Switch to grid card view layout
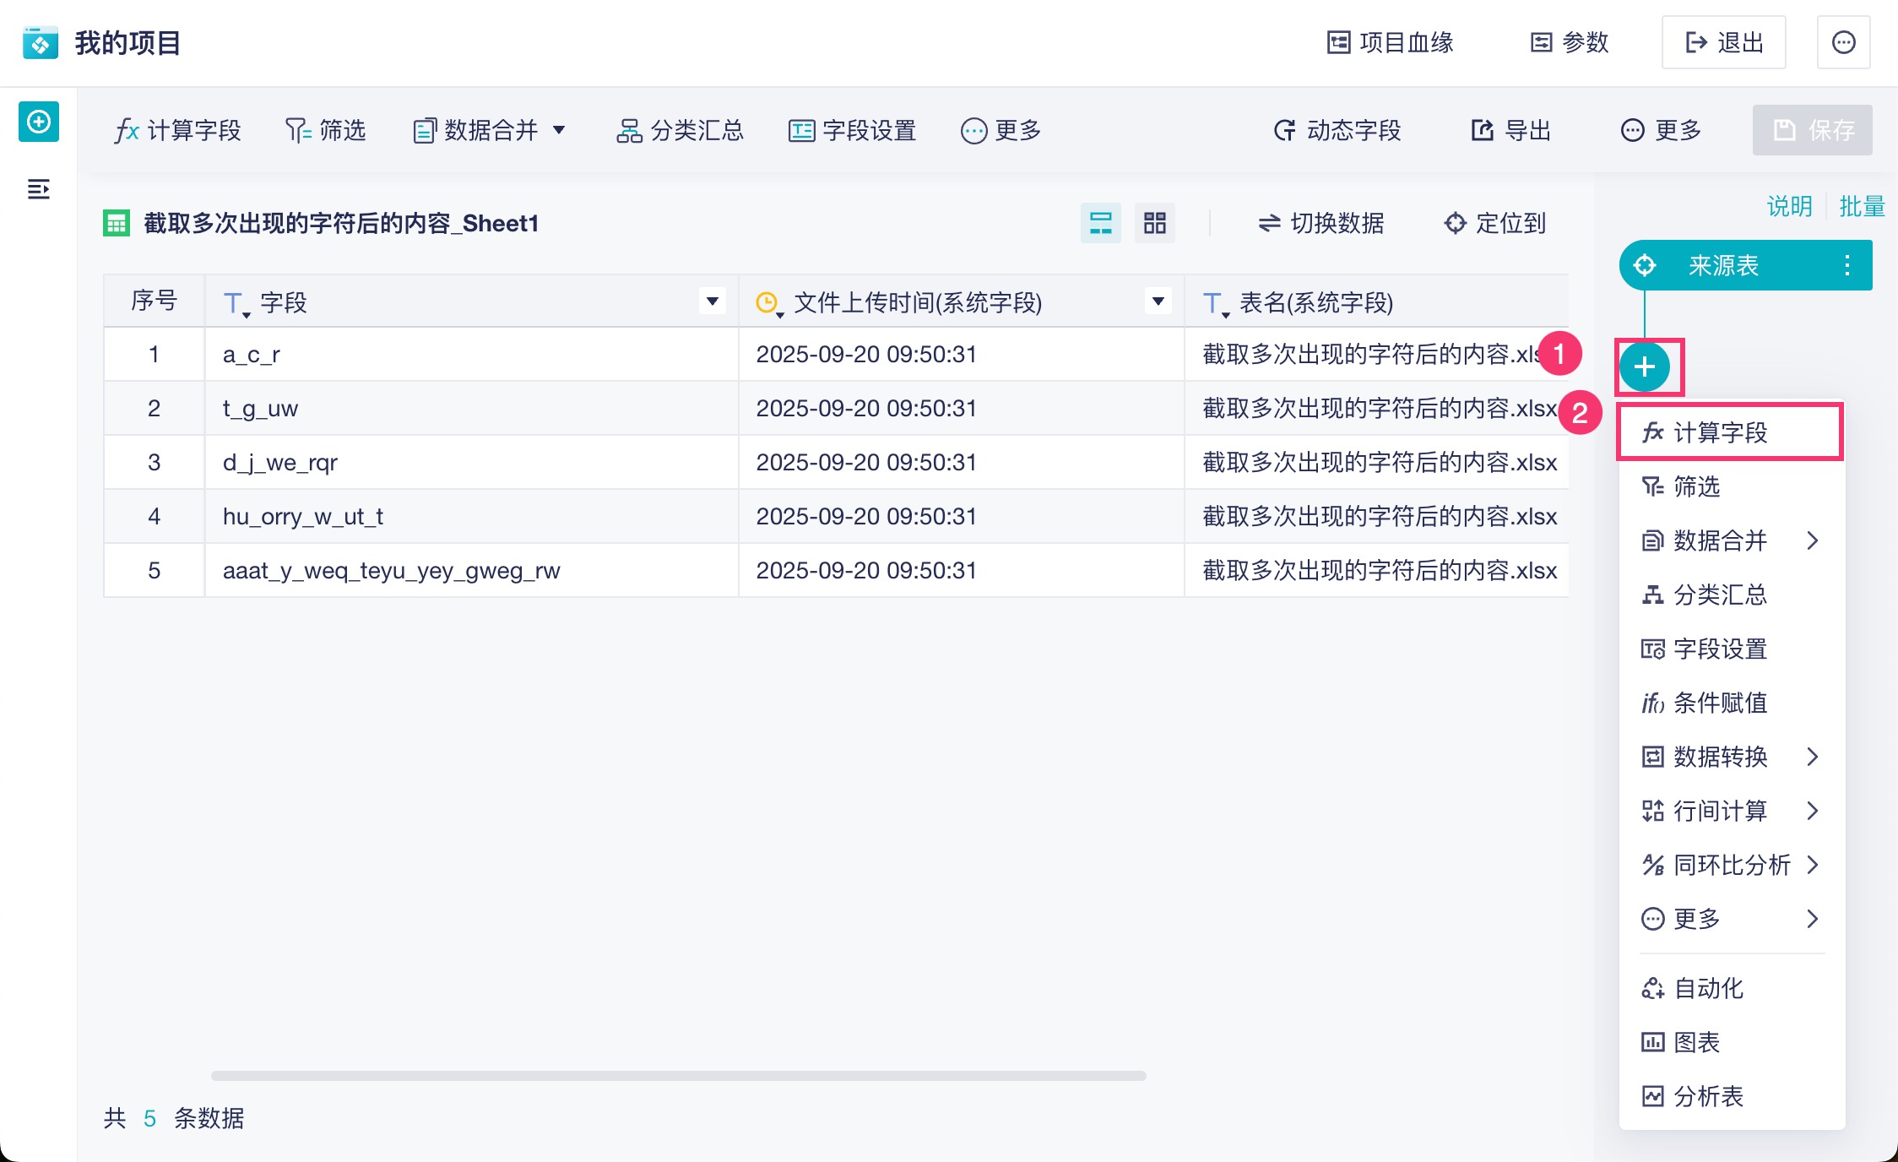The height and width of the screenshot is (1162, 1898). pyautogui.click(x=1154, y=223)
